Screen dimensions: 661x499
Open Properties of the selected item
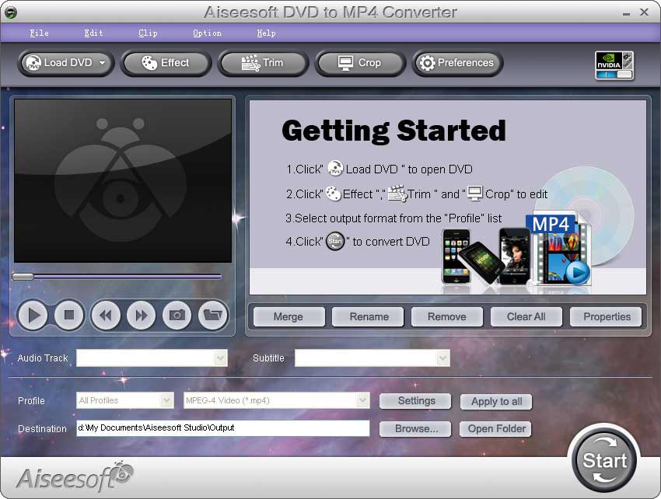click(x=606, y=316)
